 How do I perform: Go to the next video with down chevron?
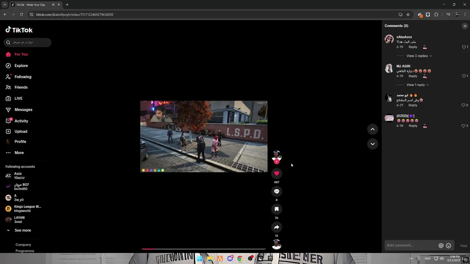372,144
